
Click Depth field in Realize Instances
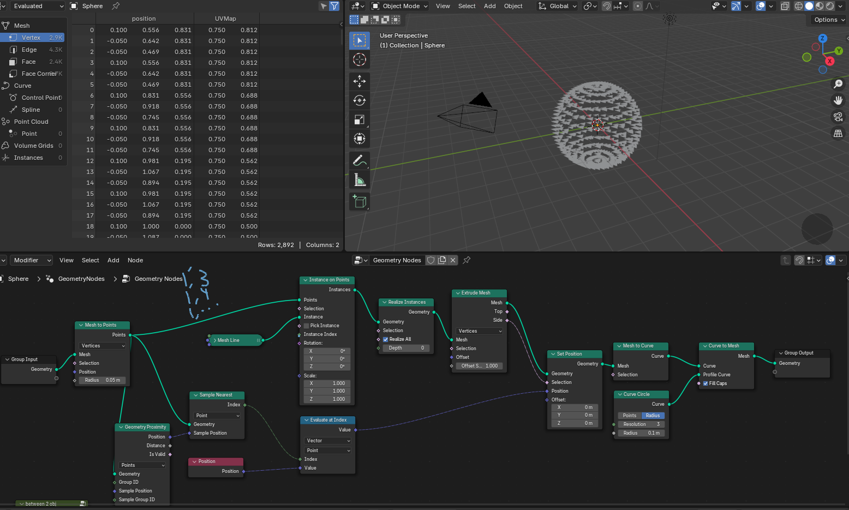click(406, 348)
